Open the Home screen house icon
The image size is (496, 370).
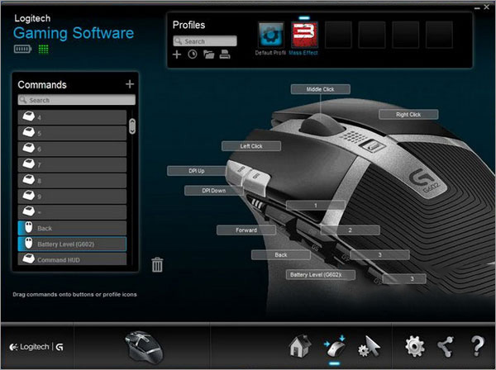(300, 346)
